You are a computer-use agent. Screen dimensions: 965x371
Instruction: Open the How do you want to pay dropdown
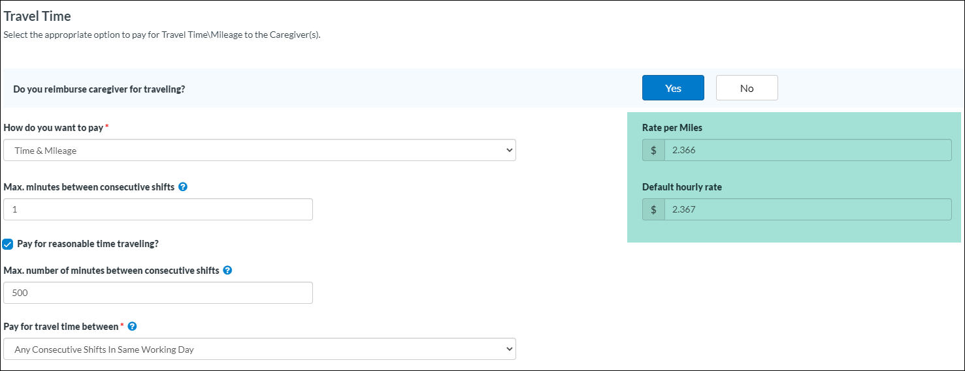[259, 151]
